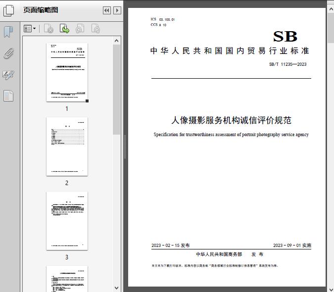Click thumbnail pane scroll up arrow
Image resolution: width=334 pixels, height=292 pixels.
(116, 41)
